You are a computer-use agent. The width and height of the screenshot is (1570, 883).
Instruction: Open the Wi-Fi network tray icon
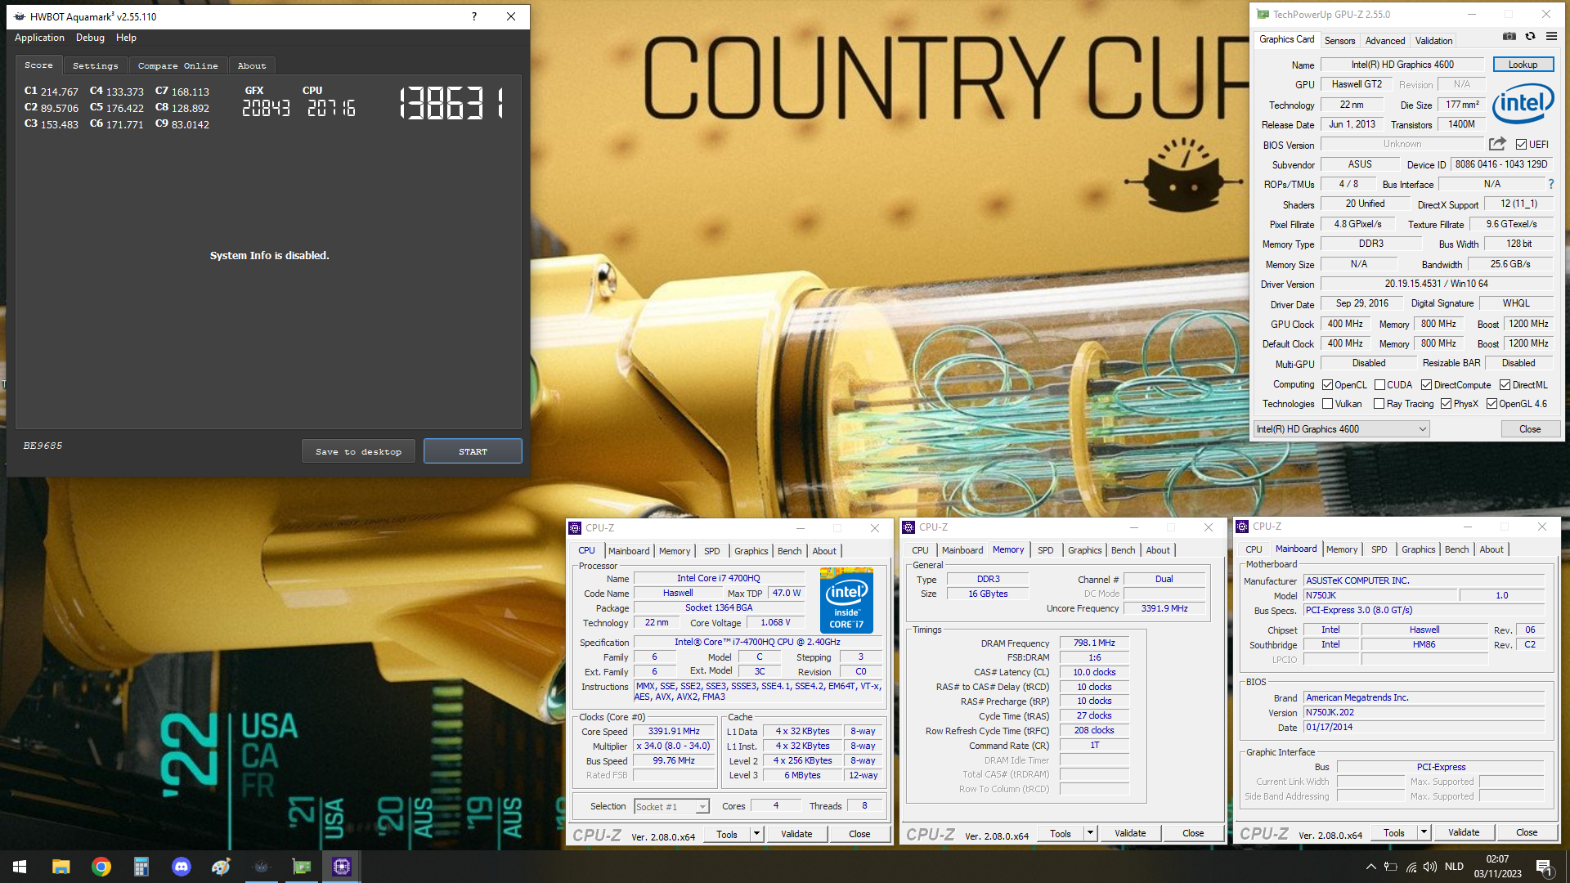(x=1411, y=867)
